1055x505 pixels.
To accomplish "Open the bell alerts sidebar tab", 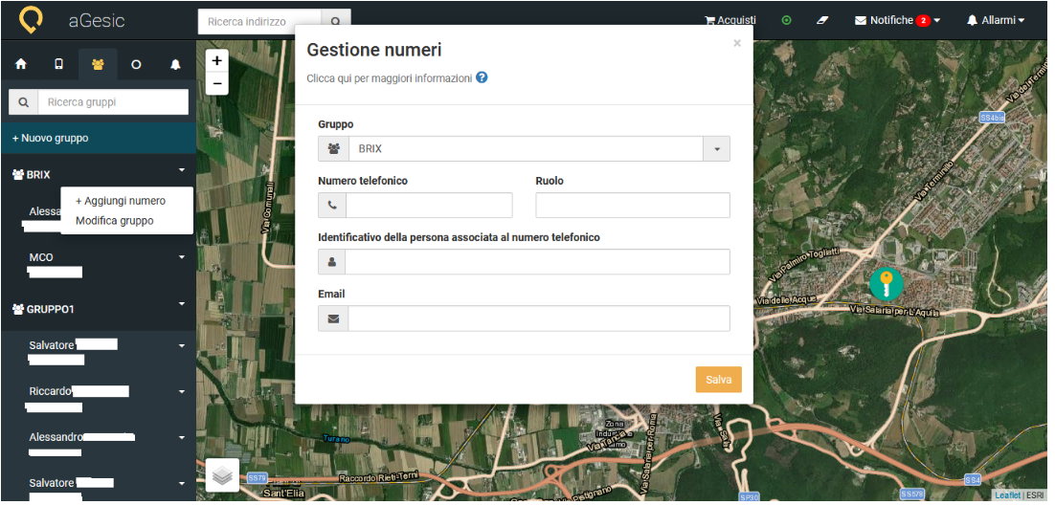I will (175, 65).
